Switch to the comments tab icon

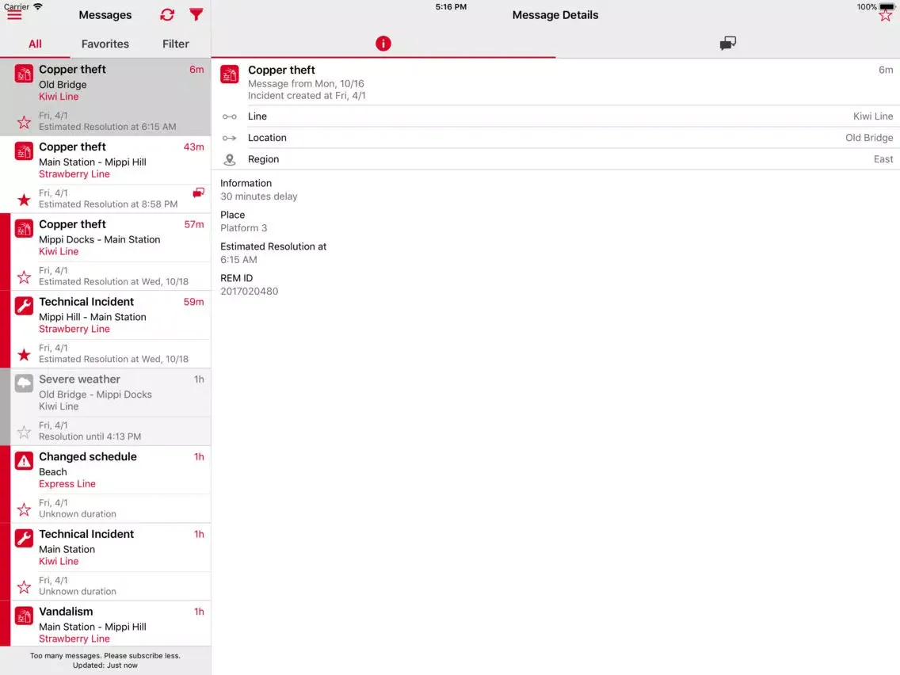pyautogui.click(x=727, y=44)
